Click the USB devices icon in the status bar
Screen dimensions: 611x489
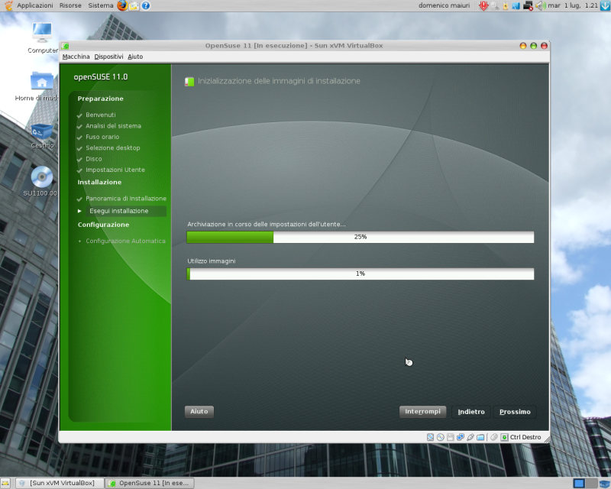[x=470, y=437]
